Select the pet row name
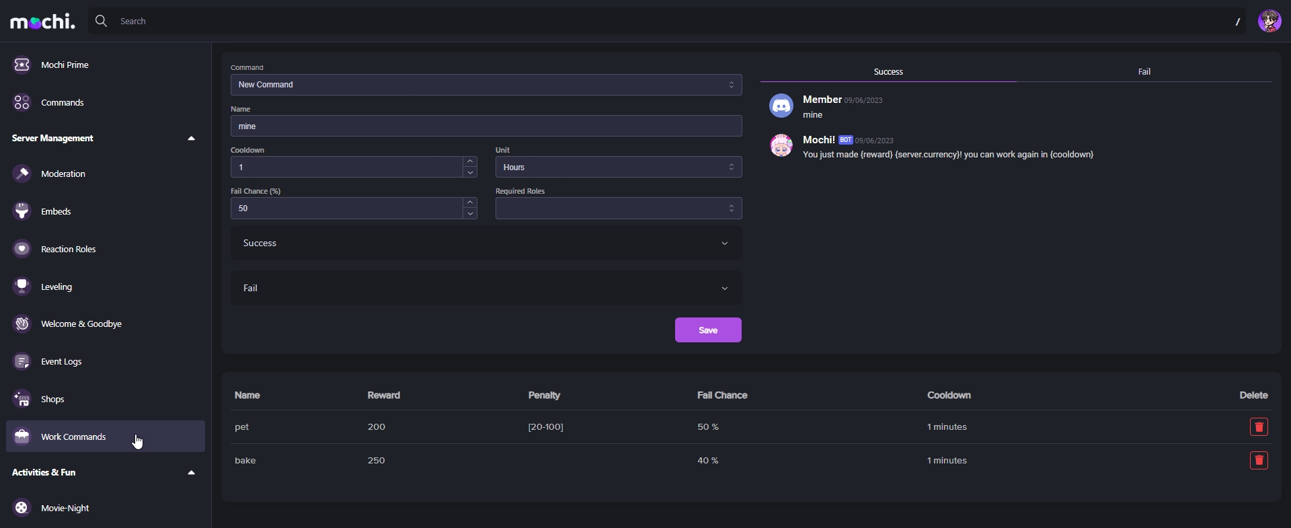The width and height of the screenshot is (1291, 528). point(242,427)
